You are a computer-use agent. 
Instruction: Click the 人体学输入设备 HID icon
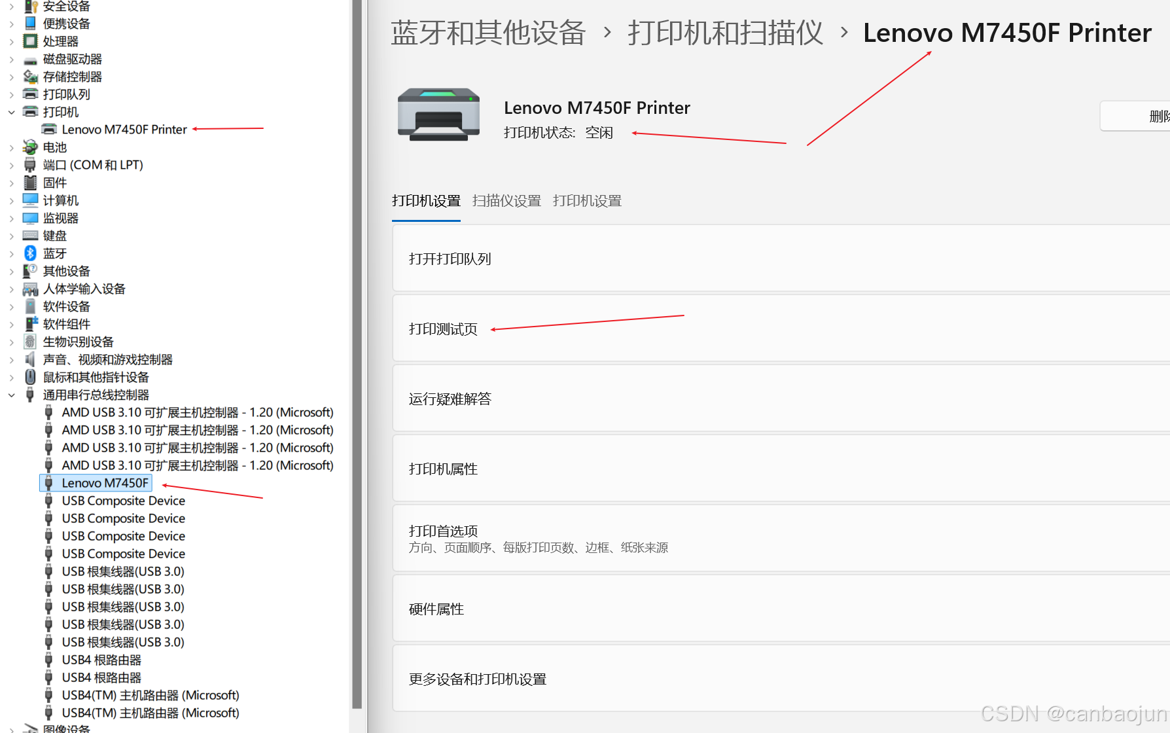point(30,289)
